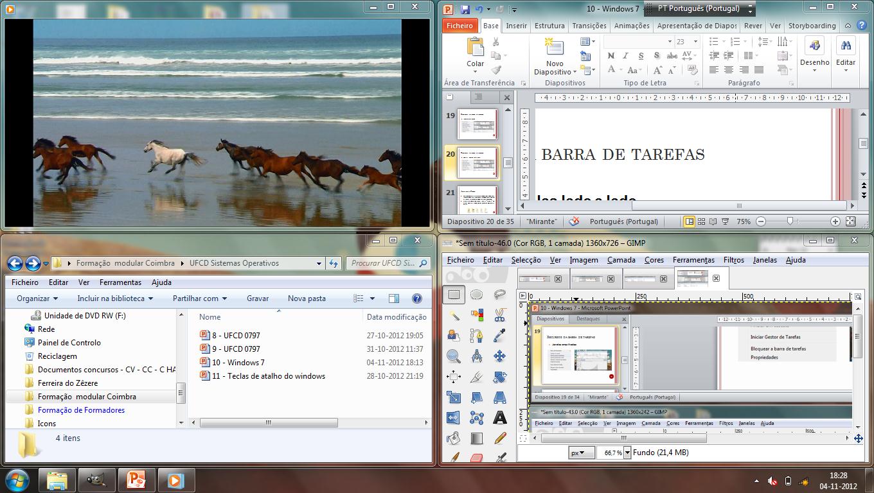Open the font name dropdown in PowerPoint
Image resolution: width=874 pixels, height=493 pixels.
click(670, 42)
